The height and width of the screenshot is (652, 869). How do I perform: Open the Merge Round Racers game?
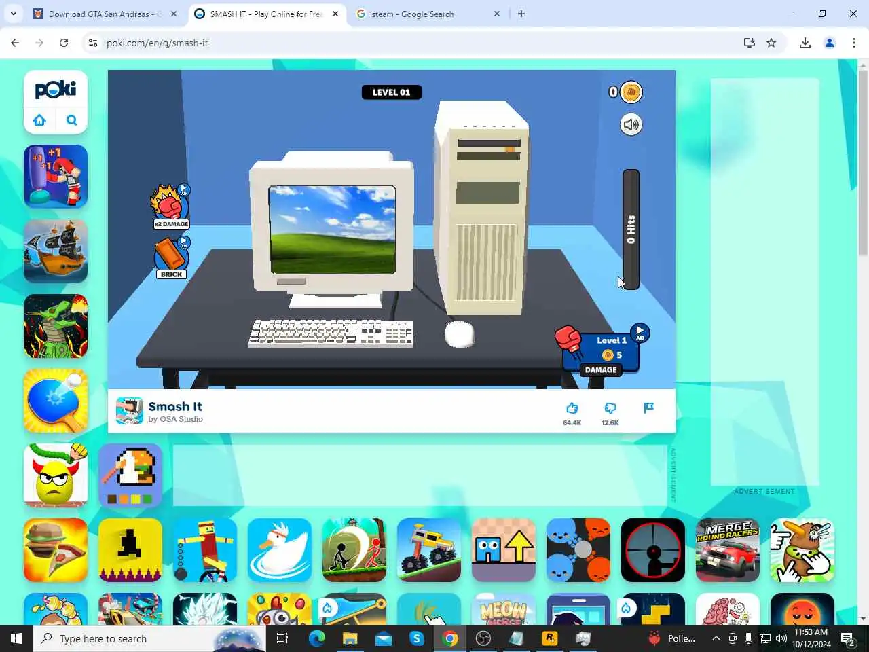click(728, 550)
